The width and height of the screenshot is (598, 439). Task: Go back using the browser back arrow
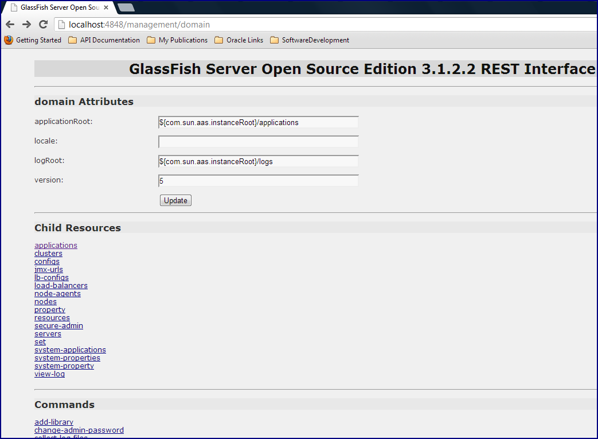click(x=10, y=25)
